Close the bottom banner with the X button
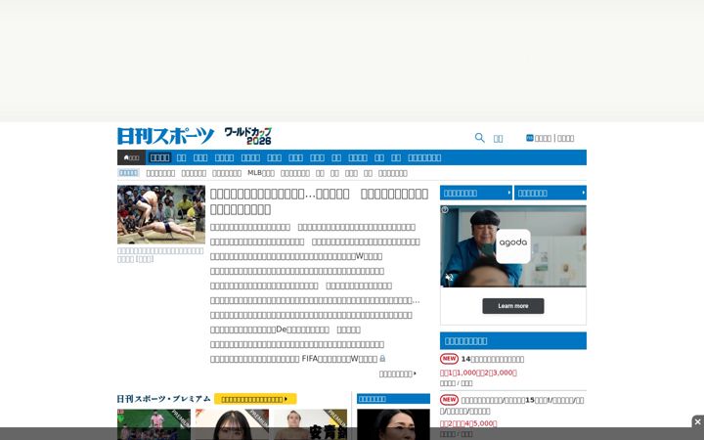 point(697,421)
